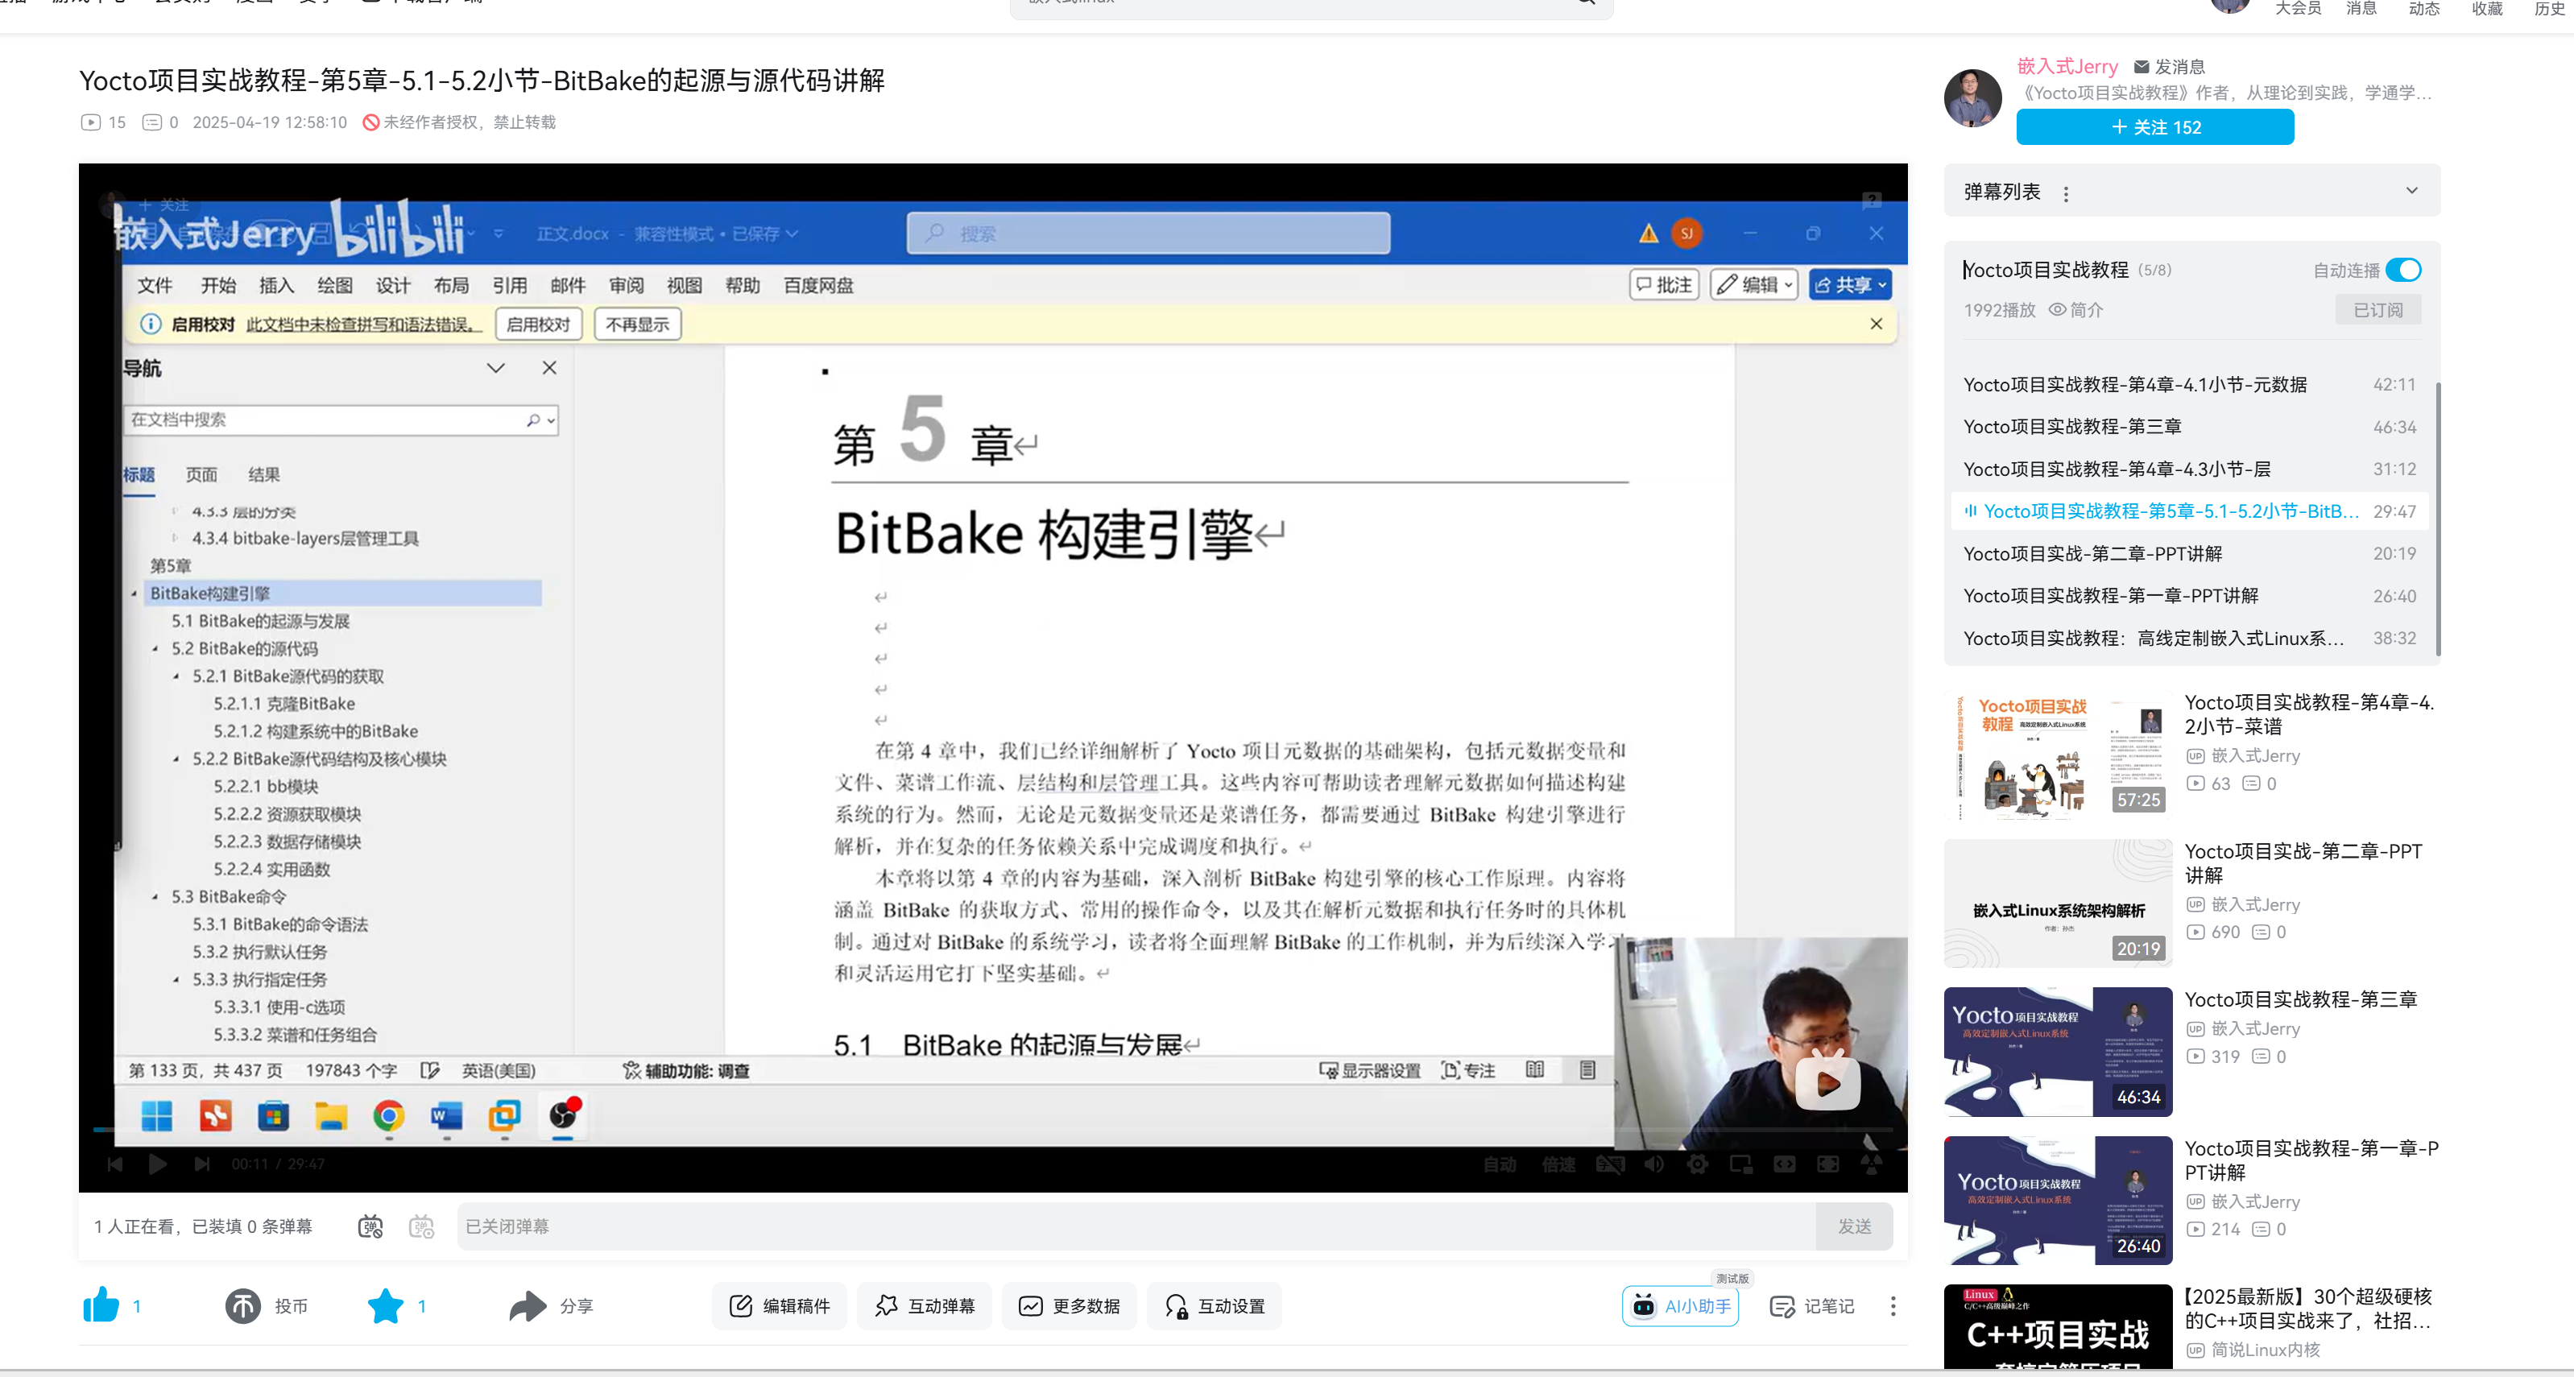Screen dimensions: 2574x1377
Task: Expand the 弹幕列表 panel chevron
Action: (2411, 191)
